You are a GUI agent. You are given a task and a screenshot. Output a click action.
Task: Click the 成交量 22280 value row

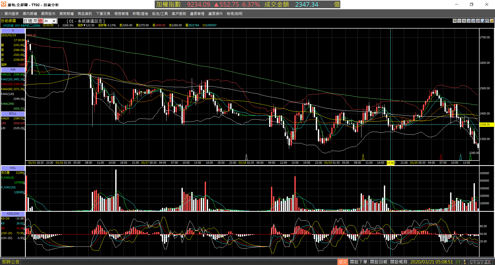[x=13, y=173]
